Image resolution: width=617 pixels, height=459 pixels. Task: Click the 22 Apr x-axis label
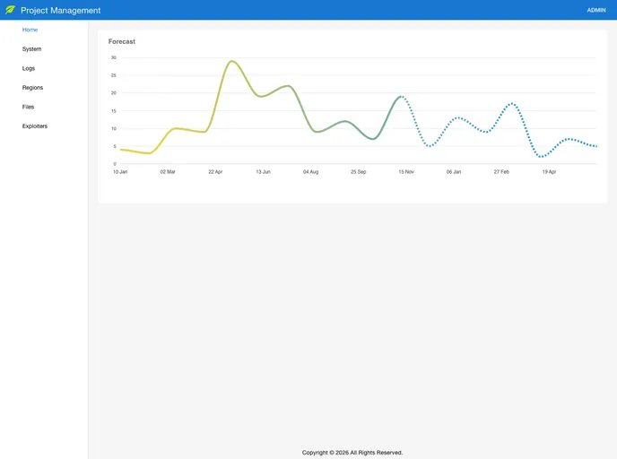coord(215,172)
